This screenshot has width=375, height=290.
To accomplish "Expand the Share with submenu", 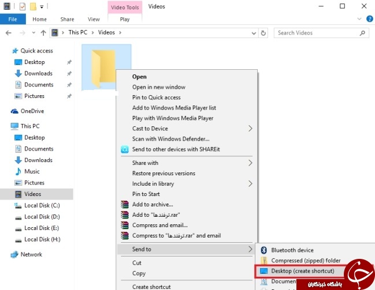I will [250, 163].
